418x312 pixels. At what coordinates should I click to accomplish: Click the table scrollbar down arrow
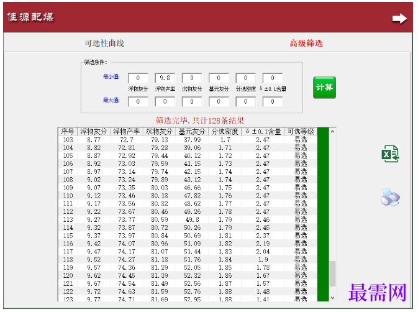pyautogui.click(x=332, y=298)
